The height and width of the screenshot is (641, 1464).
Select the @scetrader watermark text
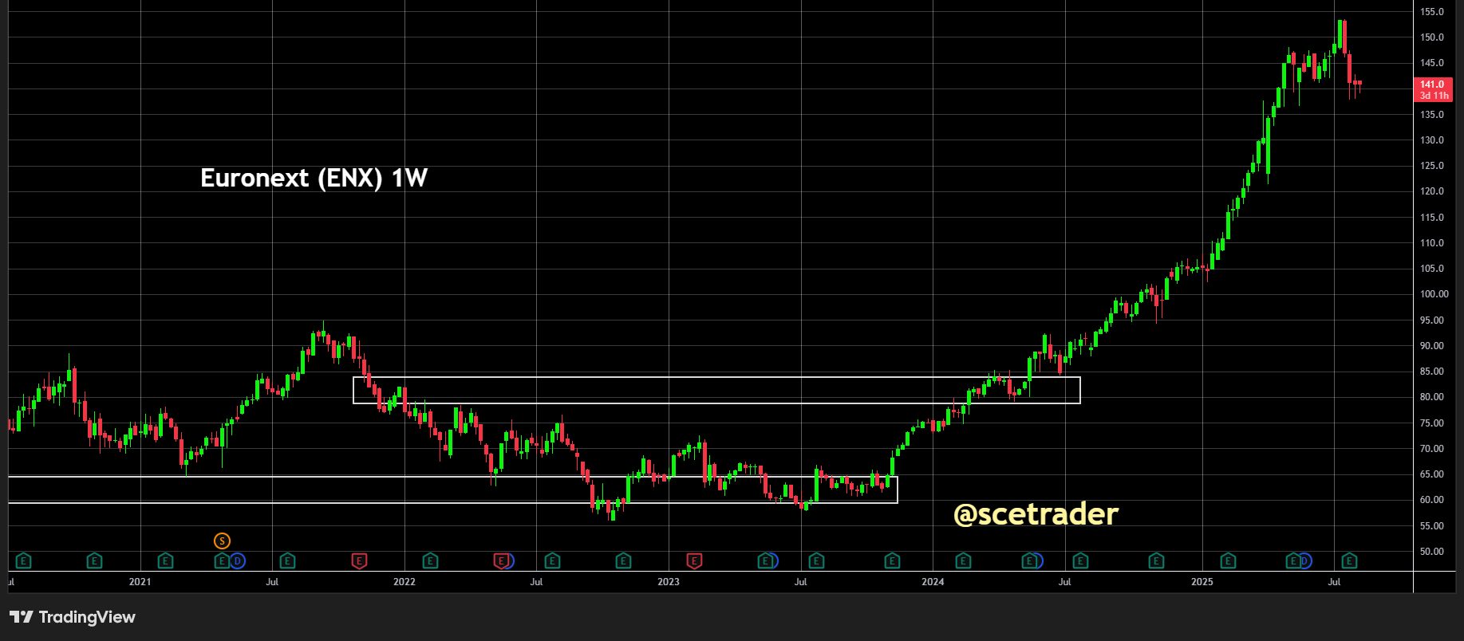pos(1036,514)
